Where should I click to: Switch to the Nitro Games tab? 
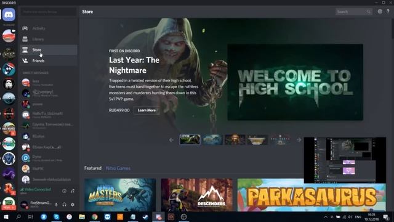(x=118, y=168)
